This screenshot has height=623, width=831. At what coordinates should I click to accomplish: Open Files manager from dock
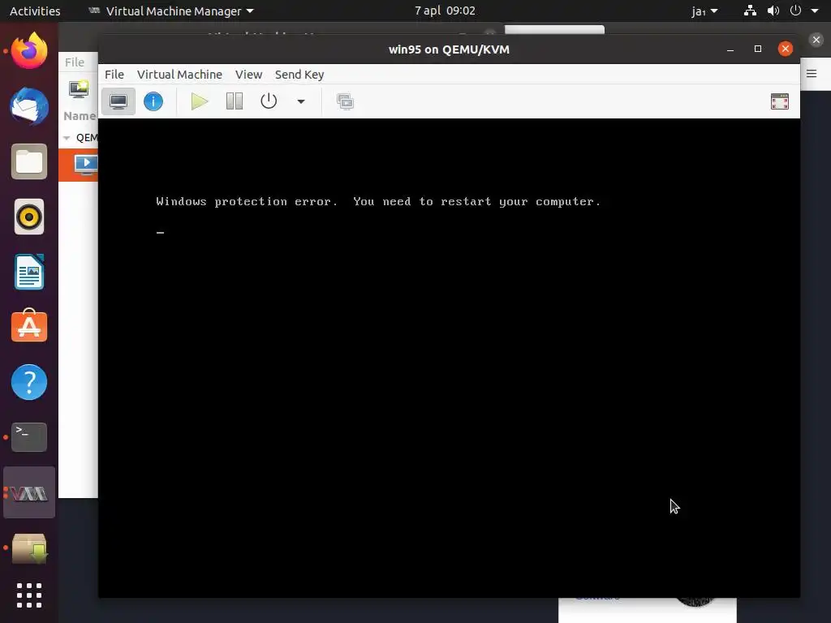coord(29,161)
